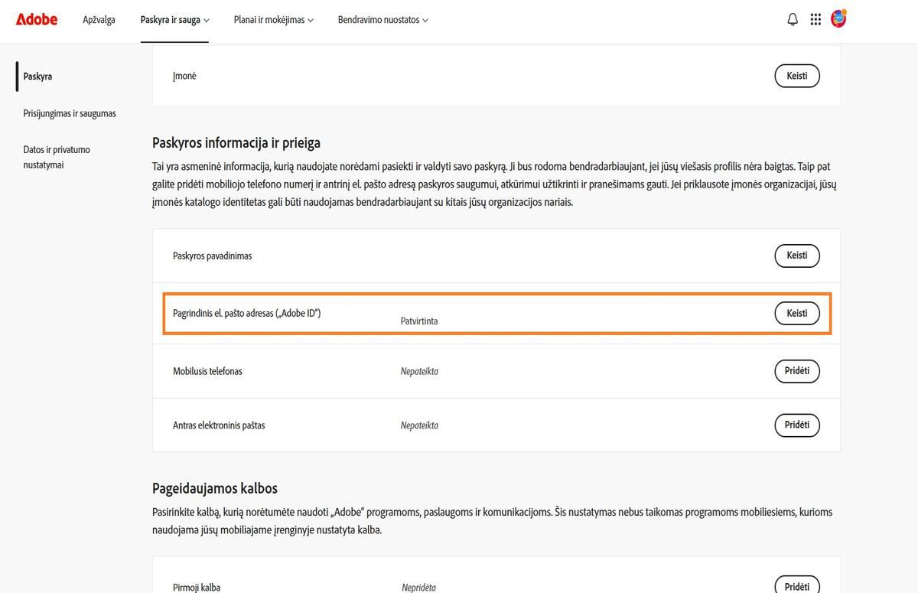Change the primary email via highlighted Keisti button
Image resolution: width=918 pixels, height=593 pixels.
pos(796,313)
